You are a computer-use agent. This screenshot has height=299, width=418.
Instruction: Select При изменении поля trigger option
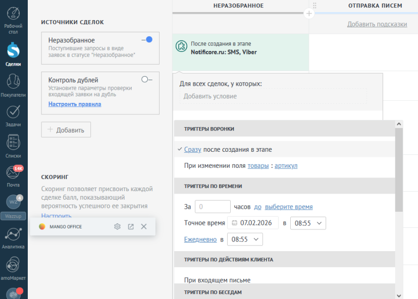[x=284, y=165]
